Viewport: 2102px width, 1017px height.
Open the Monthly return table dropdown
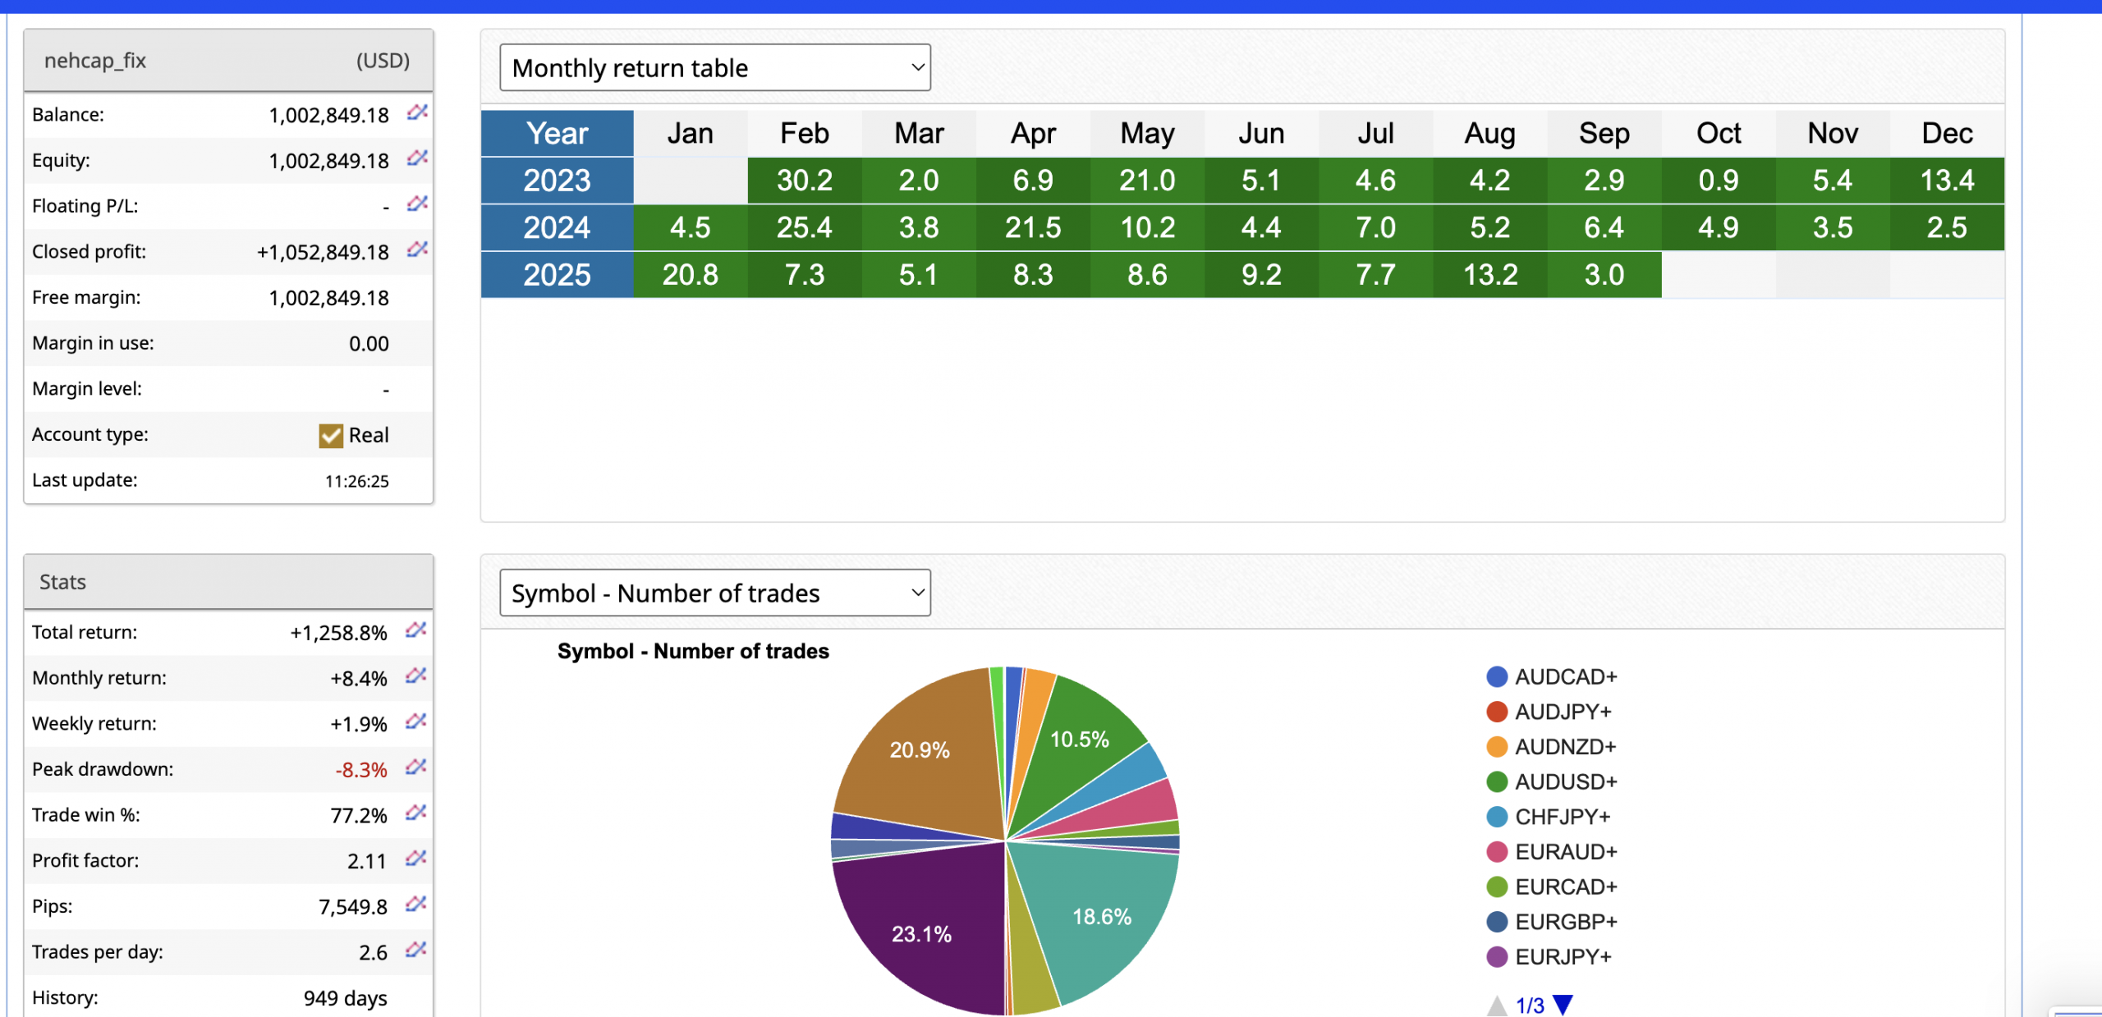point(714,68)
